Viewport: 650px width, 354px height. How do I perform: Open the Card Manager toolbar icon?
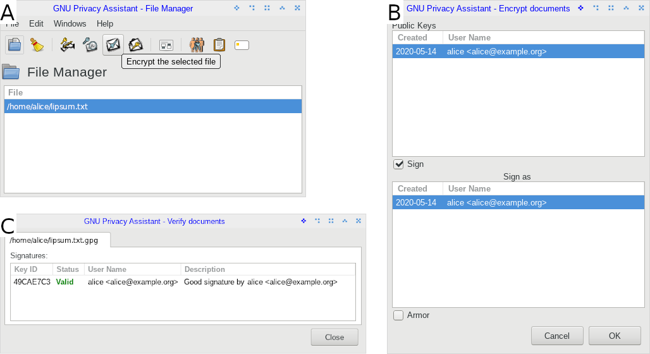coord(242,45)
